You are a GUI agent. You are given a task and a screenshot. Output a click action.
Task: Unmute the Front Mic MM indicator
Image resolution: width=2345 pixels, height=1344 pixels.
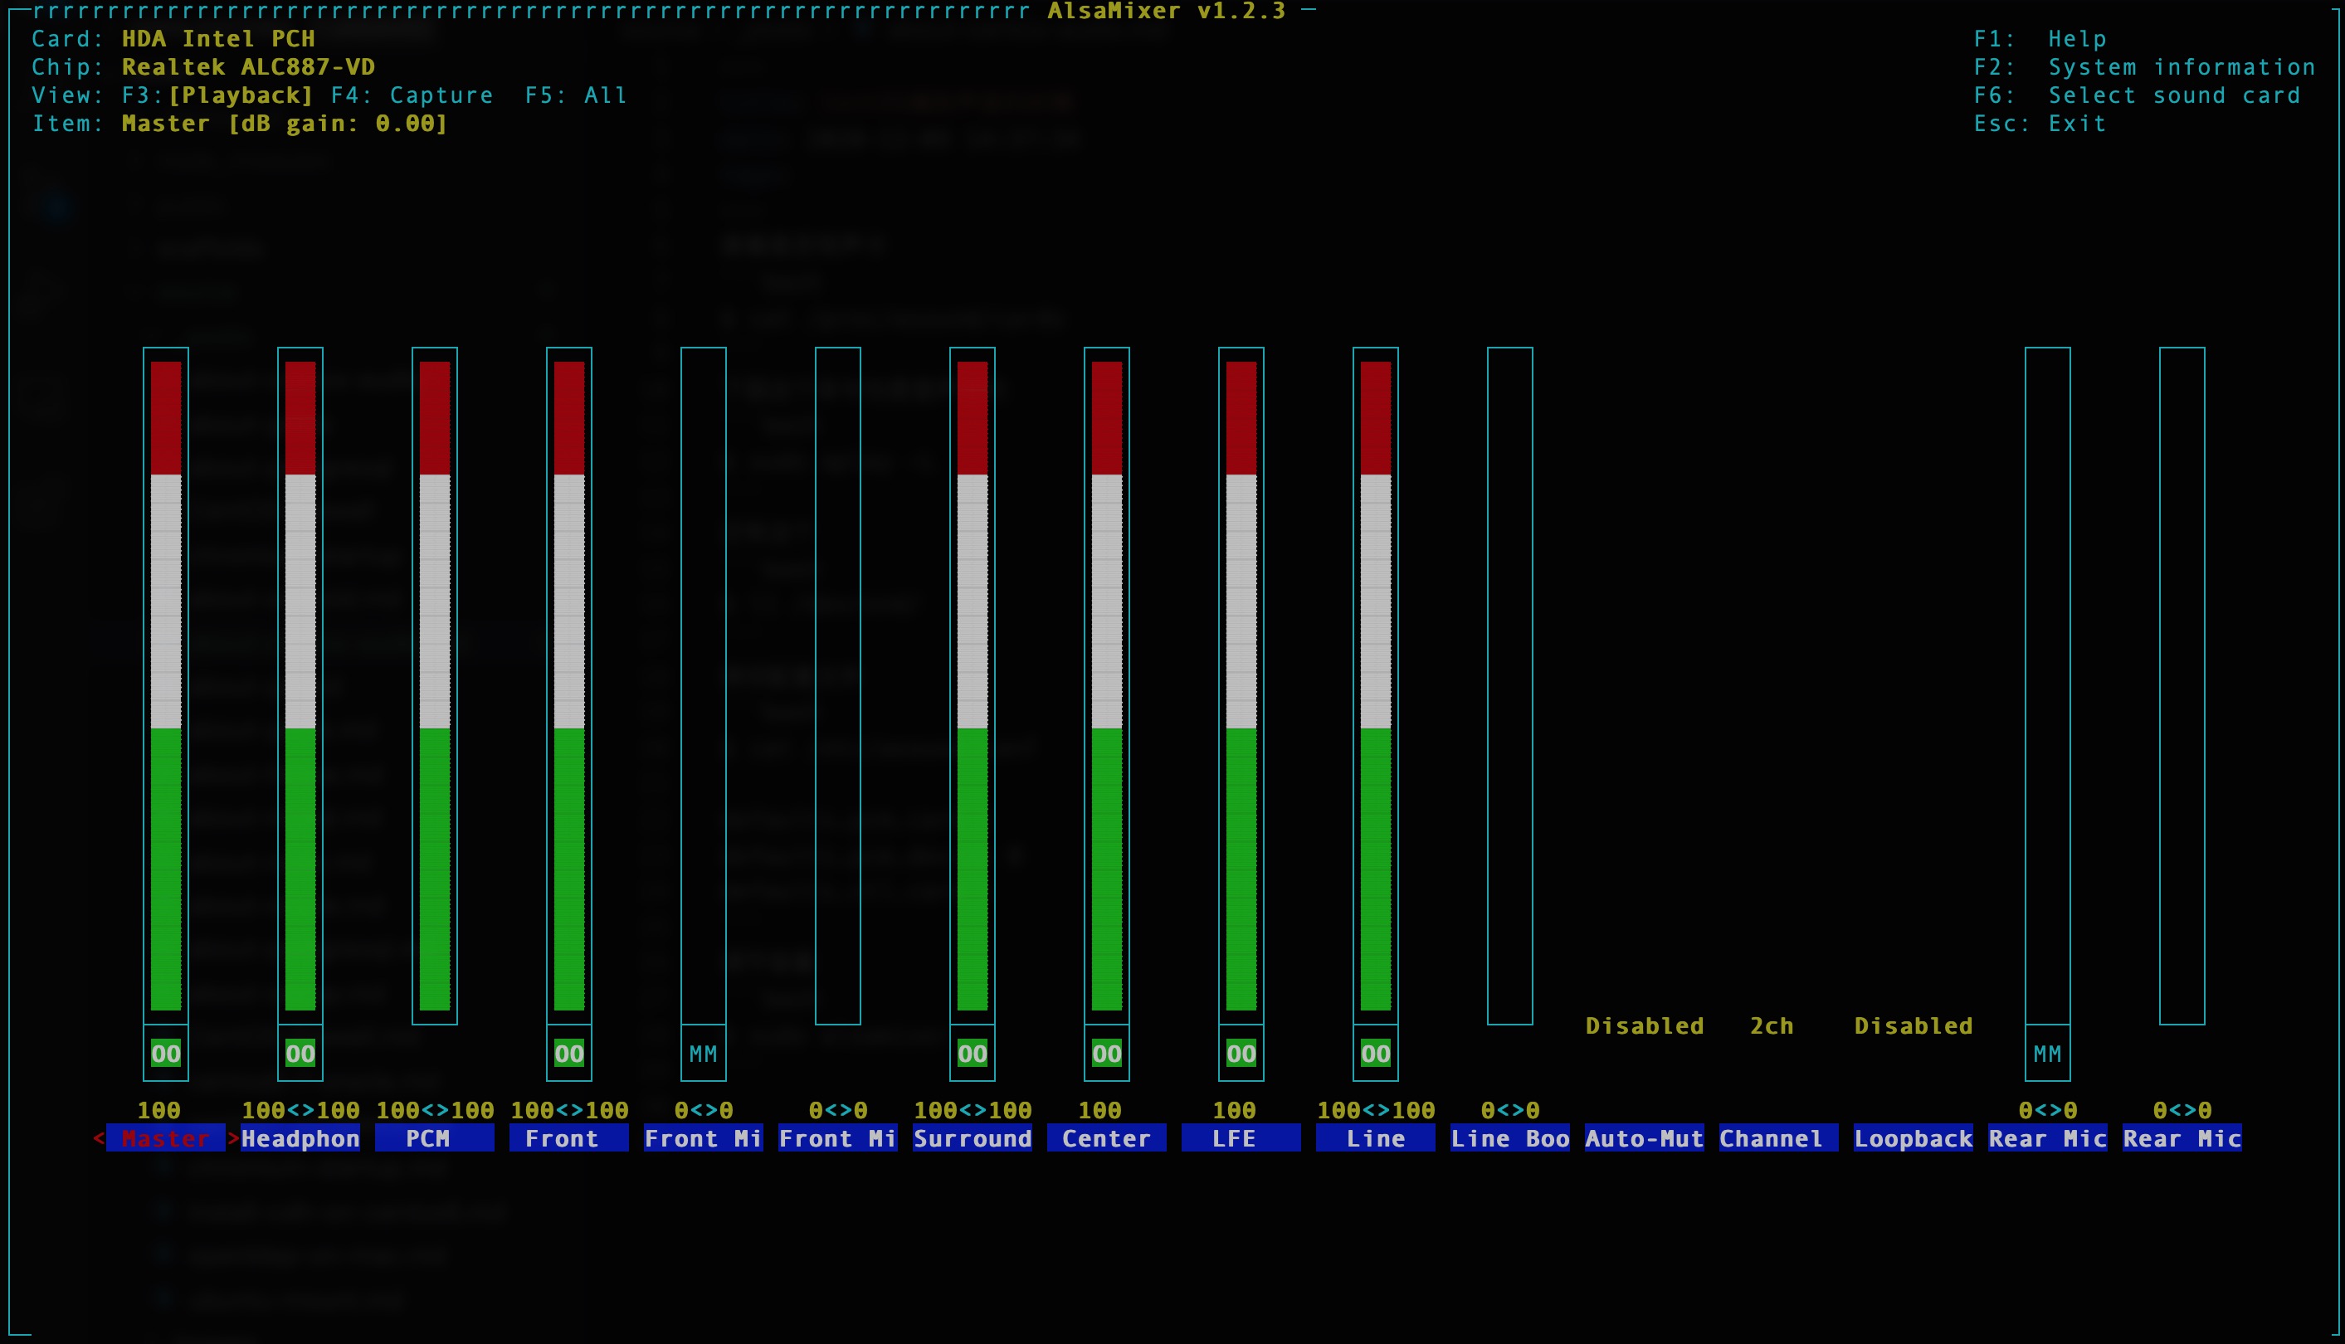[x=704, y=1054]
